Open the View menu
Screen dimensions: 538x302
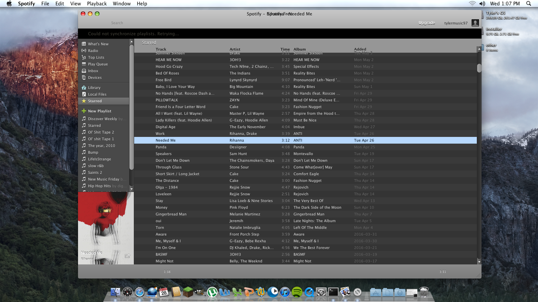76,4
